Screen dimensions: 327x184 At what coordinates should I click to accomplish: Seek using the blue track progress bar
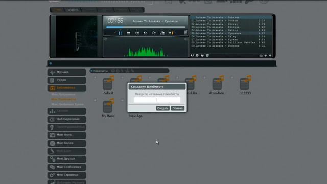click(146, 27)
